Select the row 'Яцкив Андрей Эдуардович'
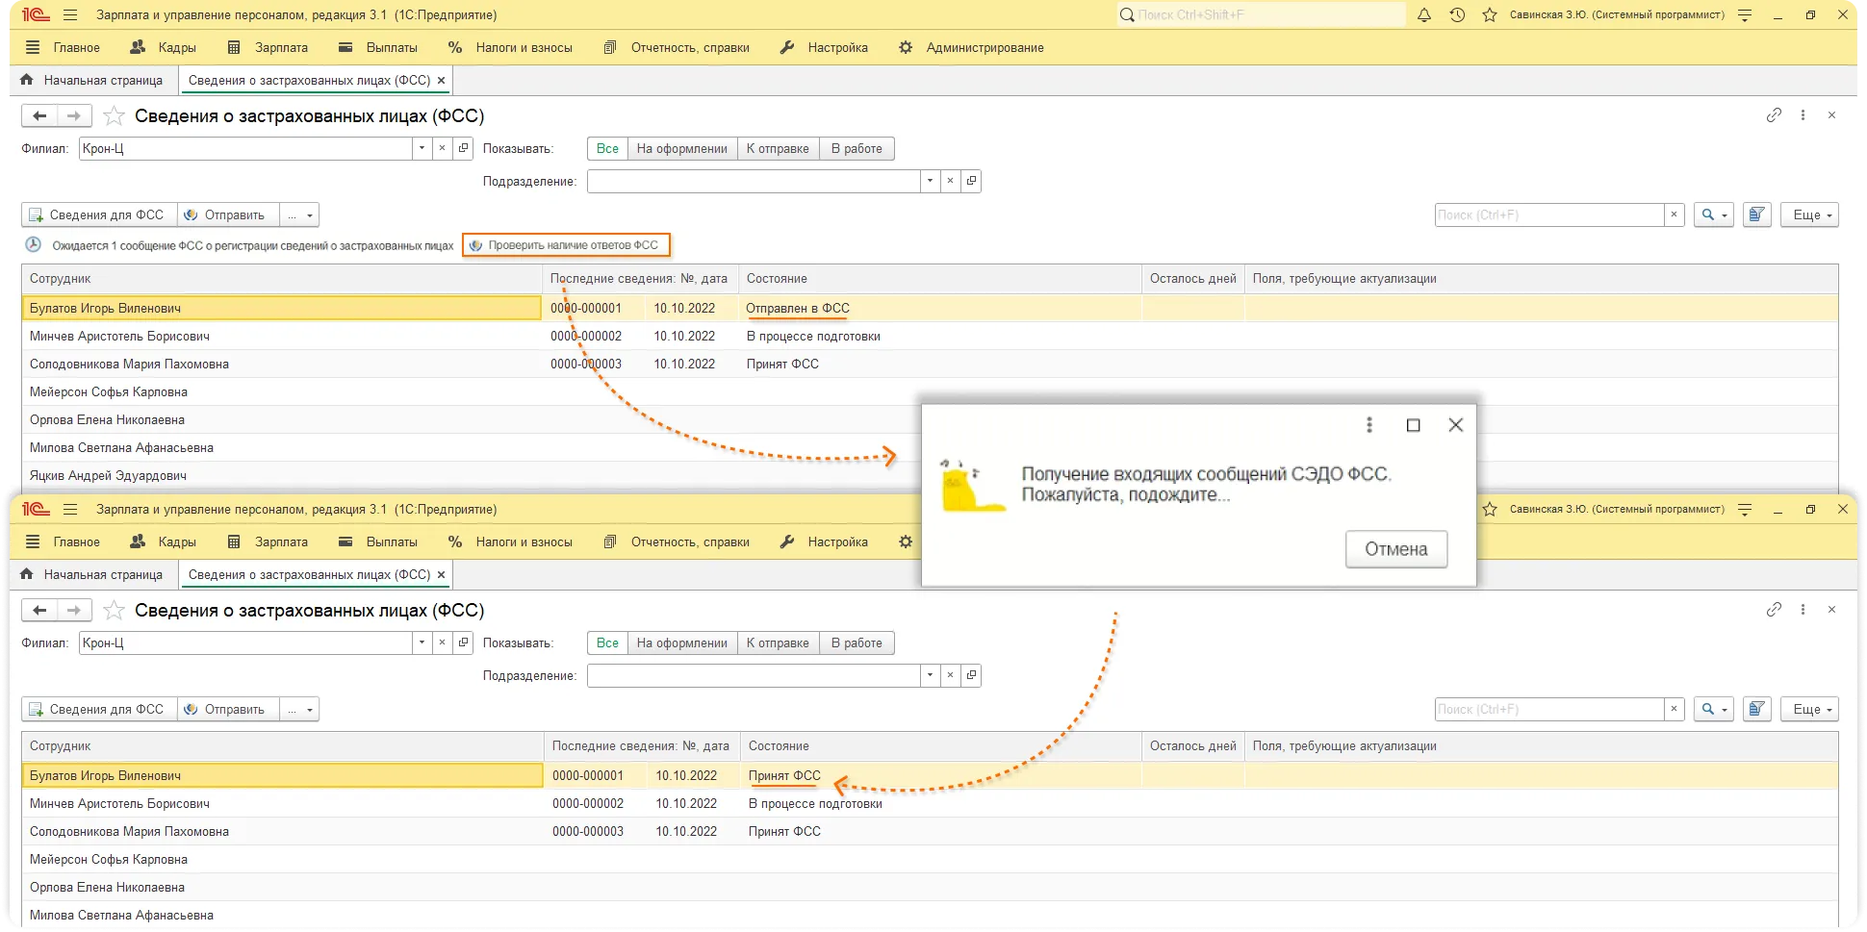The image size is (1867, 932). (x=108, y=476)
